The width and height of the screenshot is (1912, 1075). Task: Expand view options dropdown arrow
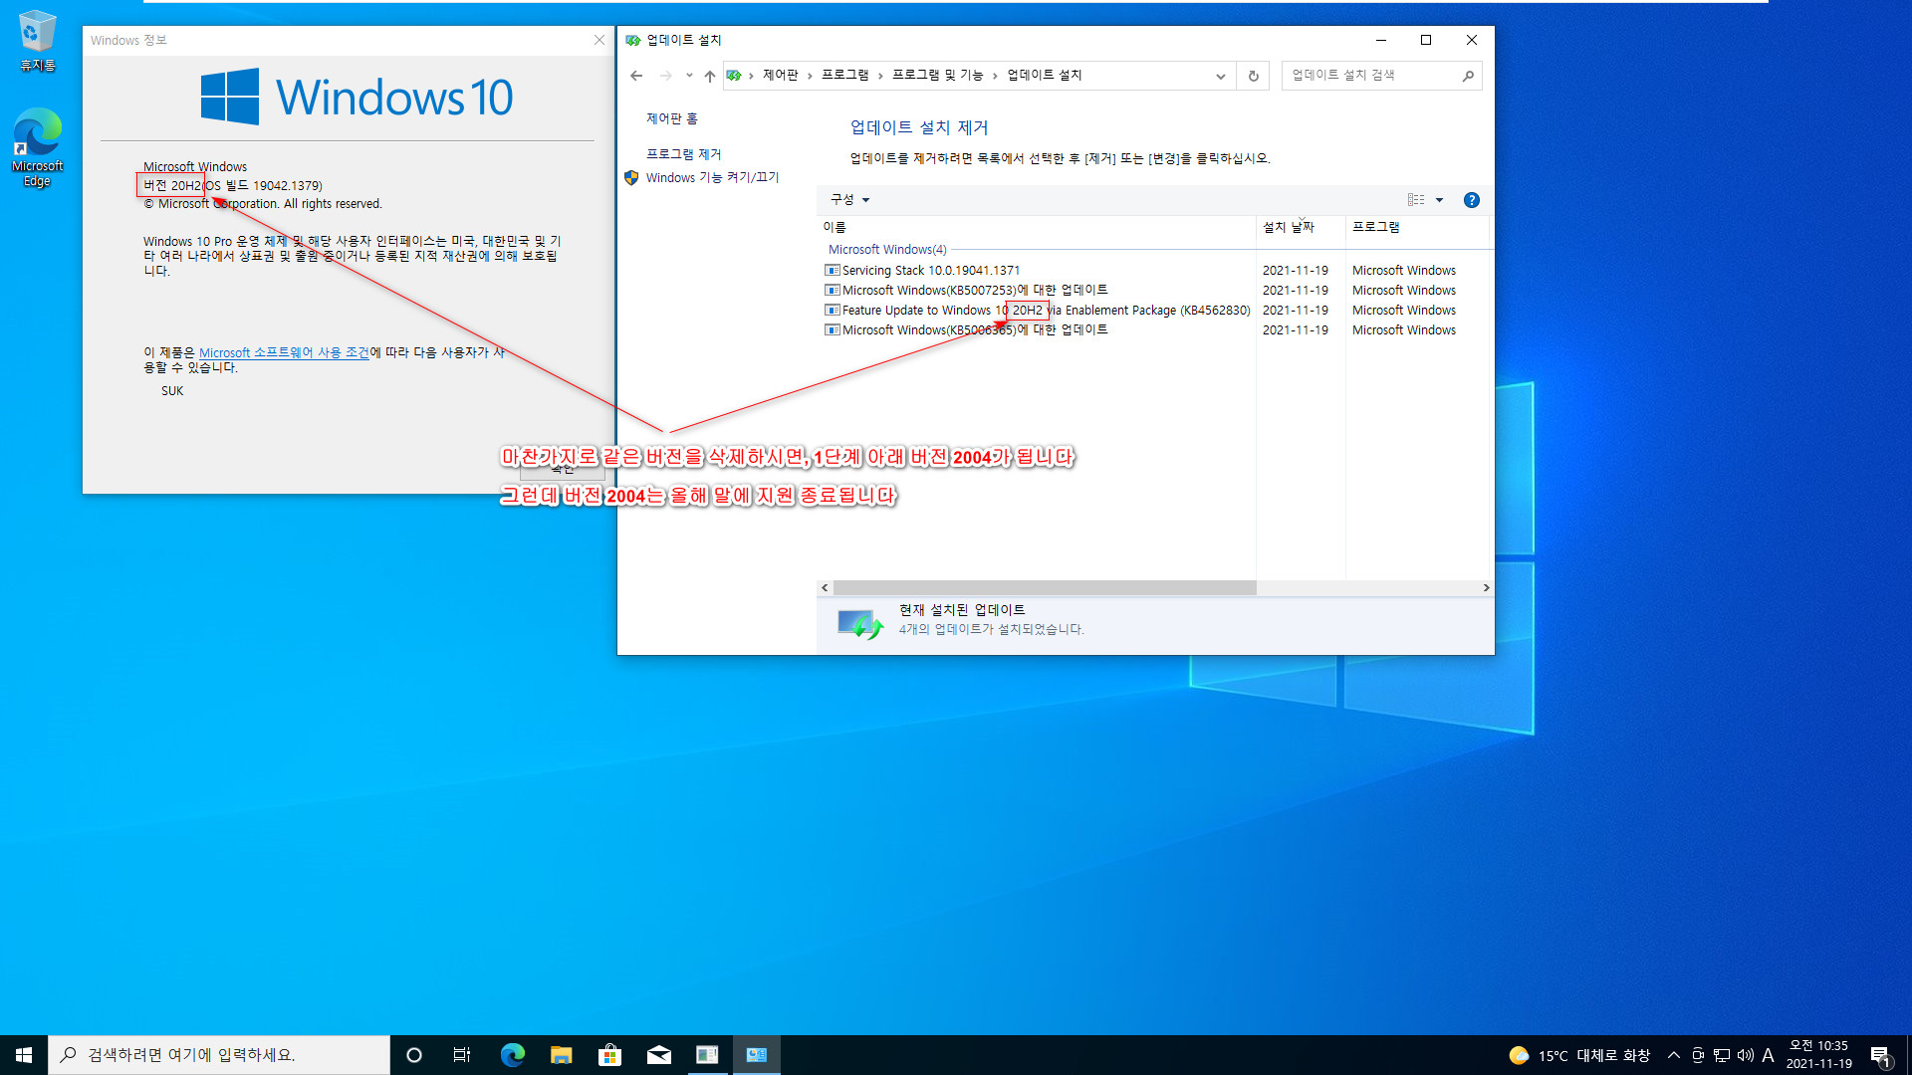pyautogui.click(x=1439, y=200)
